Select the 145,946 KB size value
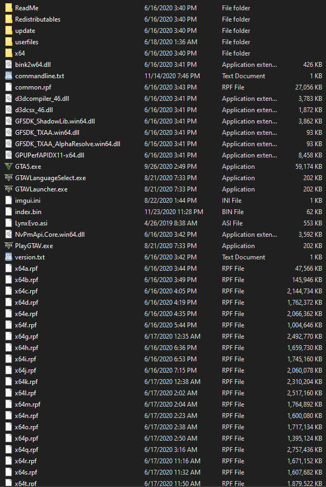The height and width of the screenshot is (487, 326). pos(307,280)
